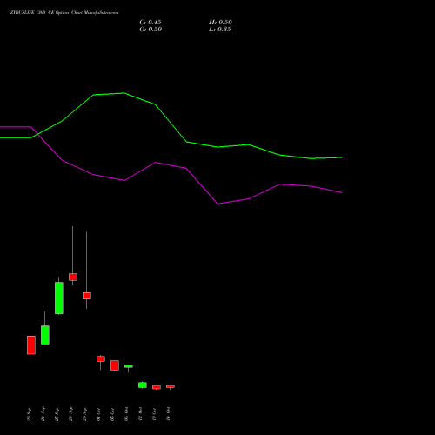Click the 24 Sep date axis label

pyautogui.click(x=43, y=414)
